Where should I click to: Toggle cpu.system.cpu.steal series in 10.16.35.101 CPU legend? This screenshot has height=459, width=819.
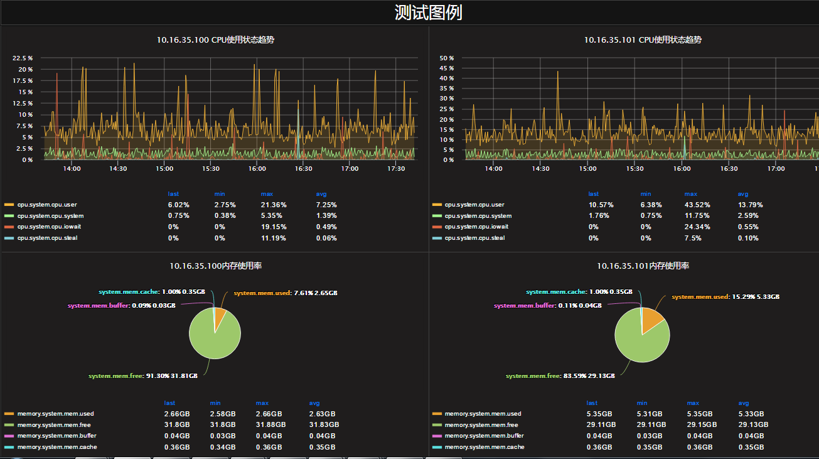tap(474, 238)
